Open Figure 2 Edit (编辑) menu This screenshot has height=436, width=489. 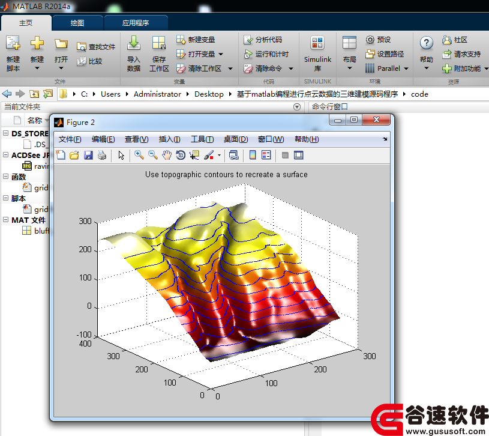coord(103,139)
